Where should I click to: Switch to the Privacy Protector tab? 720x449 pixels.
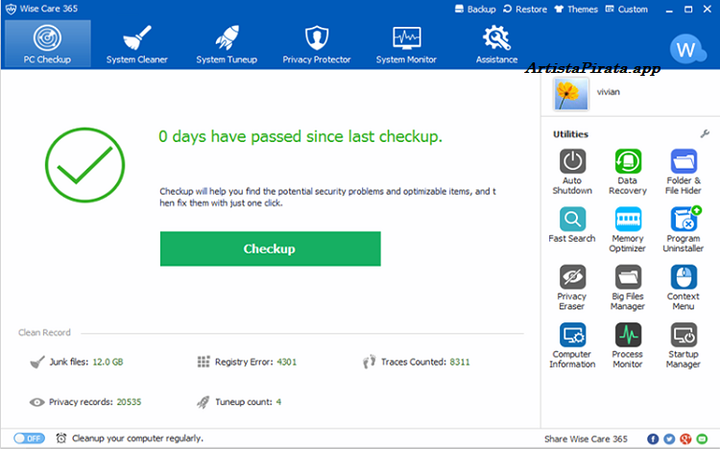pos(316,43)
